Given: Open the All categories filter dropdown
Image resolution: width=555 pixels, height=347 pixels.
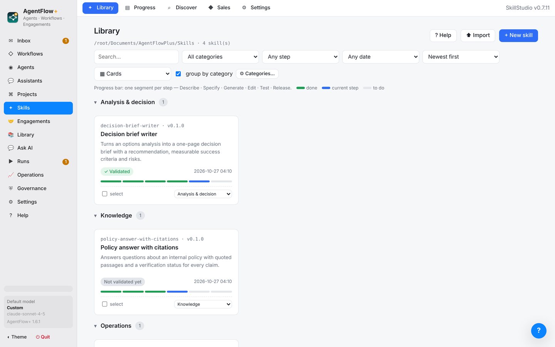Looking at the screenshot, I should click(220, 57).
